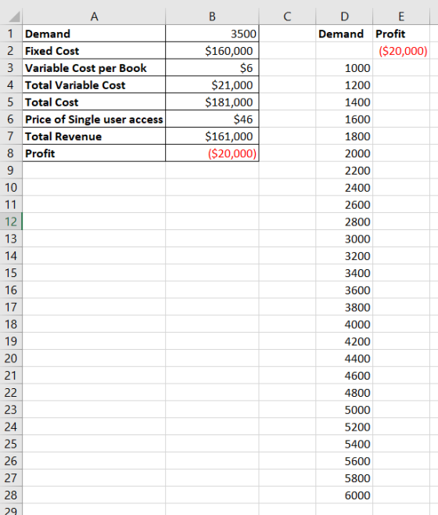This screenshot has width=438, height=515.
Task: Click the Total Cost label cell
Action: (94, 102)
